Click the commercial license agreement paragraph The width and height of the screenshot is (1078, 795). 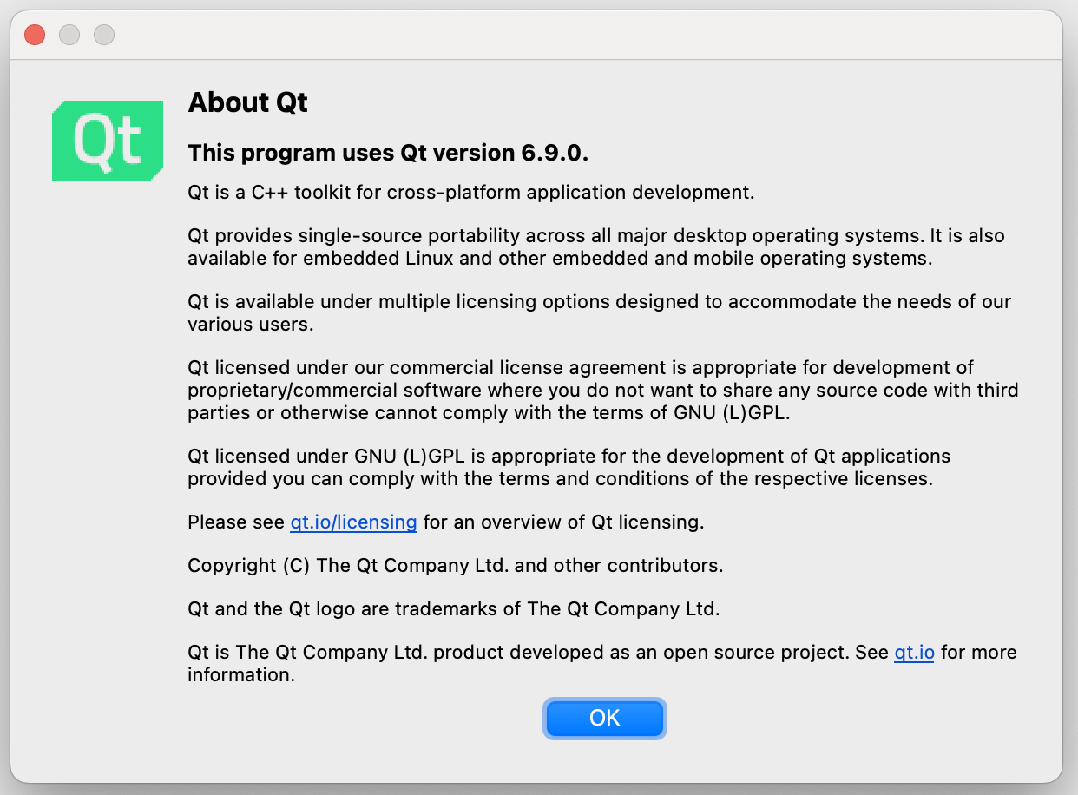pos(603,390)
